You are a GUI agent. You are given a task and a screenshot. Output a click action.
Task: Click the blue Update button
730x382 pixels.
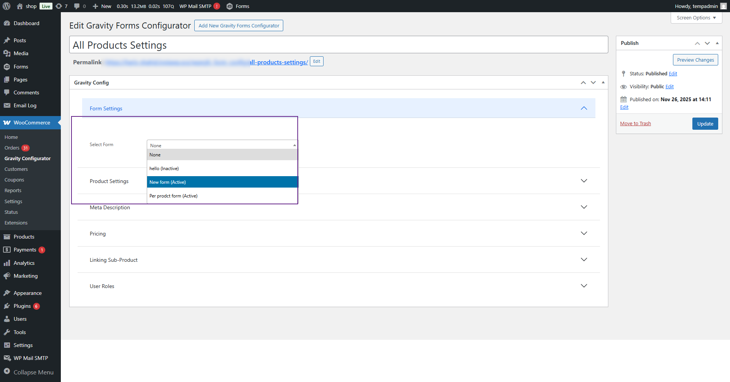click(705, 124)
